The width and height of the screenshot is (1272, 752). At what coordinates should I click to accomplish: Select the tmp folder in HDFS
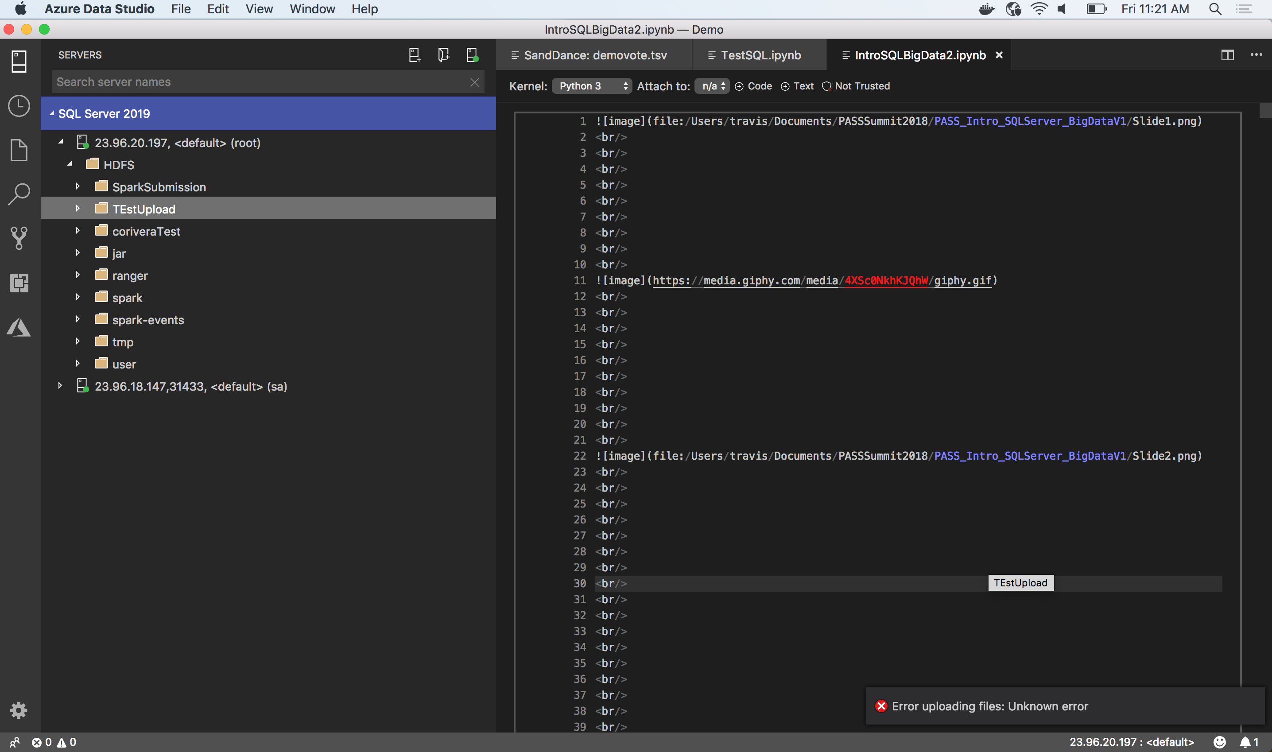pos(123,342)
